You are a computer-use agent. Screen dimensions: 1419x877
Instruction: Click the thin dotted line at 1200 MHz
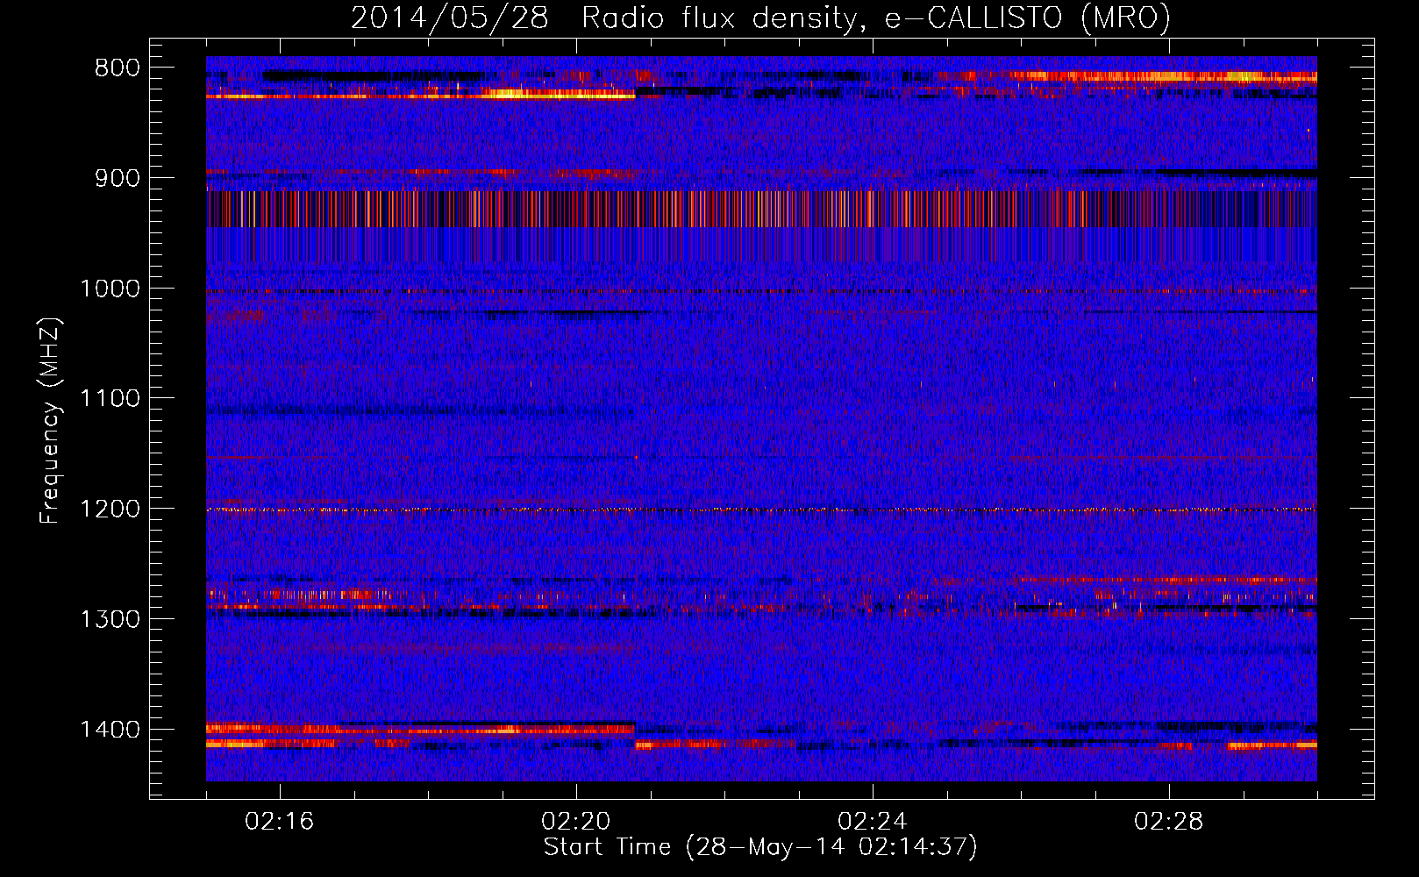coord(761,510)
